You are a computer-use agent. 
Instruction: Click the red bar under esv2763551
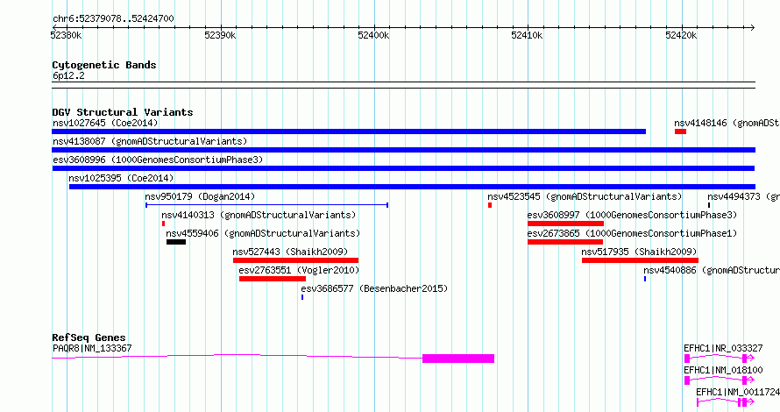273,279
